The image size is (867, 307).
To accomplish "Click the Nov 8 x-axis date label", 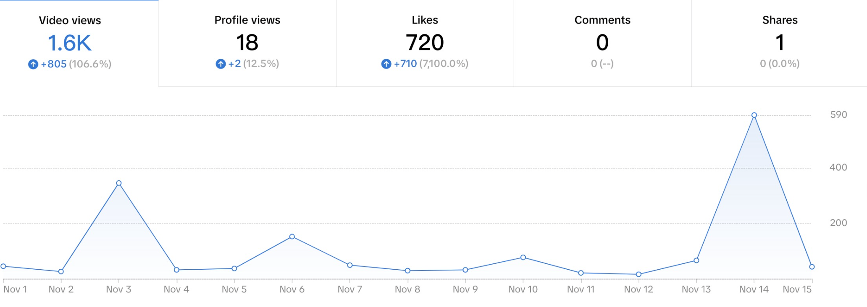I will click(407, 289).
